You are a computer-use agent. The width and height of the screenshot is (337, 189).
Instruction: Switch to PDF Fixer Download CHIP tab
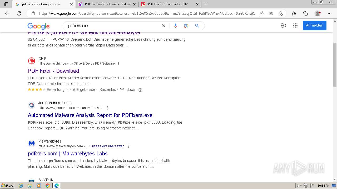[170, 4]
